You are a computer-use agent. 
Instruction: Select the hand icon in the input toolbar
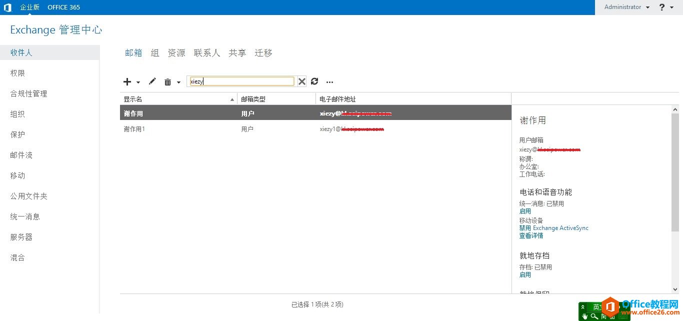coord(584,317)
